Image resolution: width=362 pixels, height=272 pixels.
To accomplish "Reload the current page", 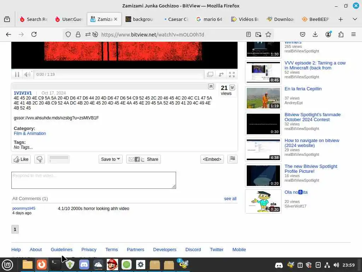I will [x=34, y=34].
